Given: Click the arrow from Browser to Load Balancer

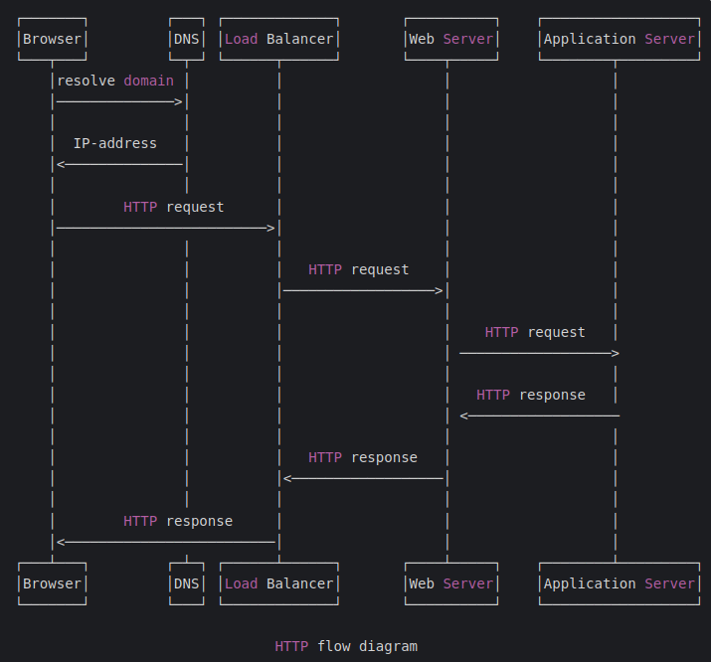Looking at the screenshot, I should coord(165,228).
